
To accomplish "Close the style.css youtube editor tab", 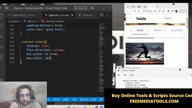I will [x=72, y=15].
